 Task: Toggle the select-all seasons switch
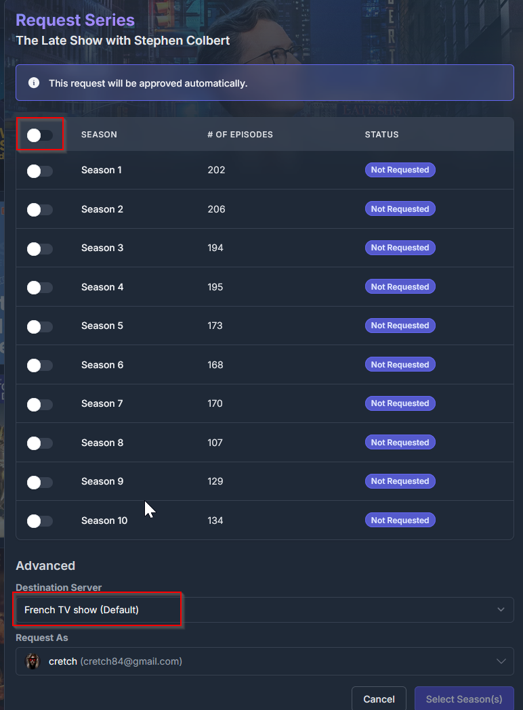[39, 135]
